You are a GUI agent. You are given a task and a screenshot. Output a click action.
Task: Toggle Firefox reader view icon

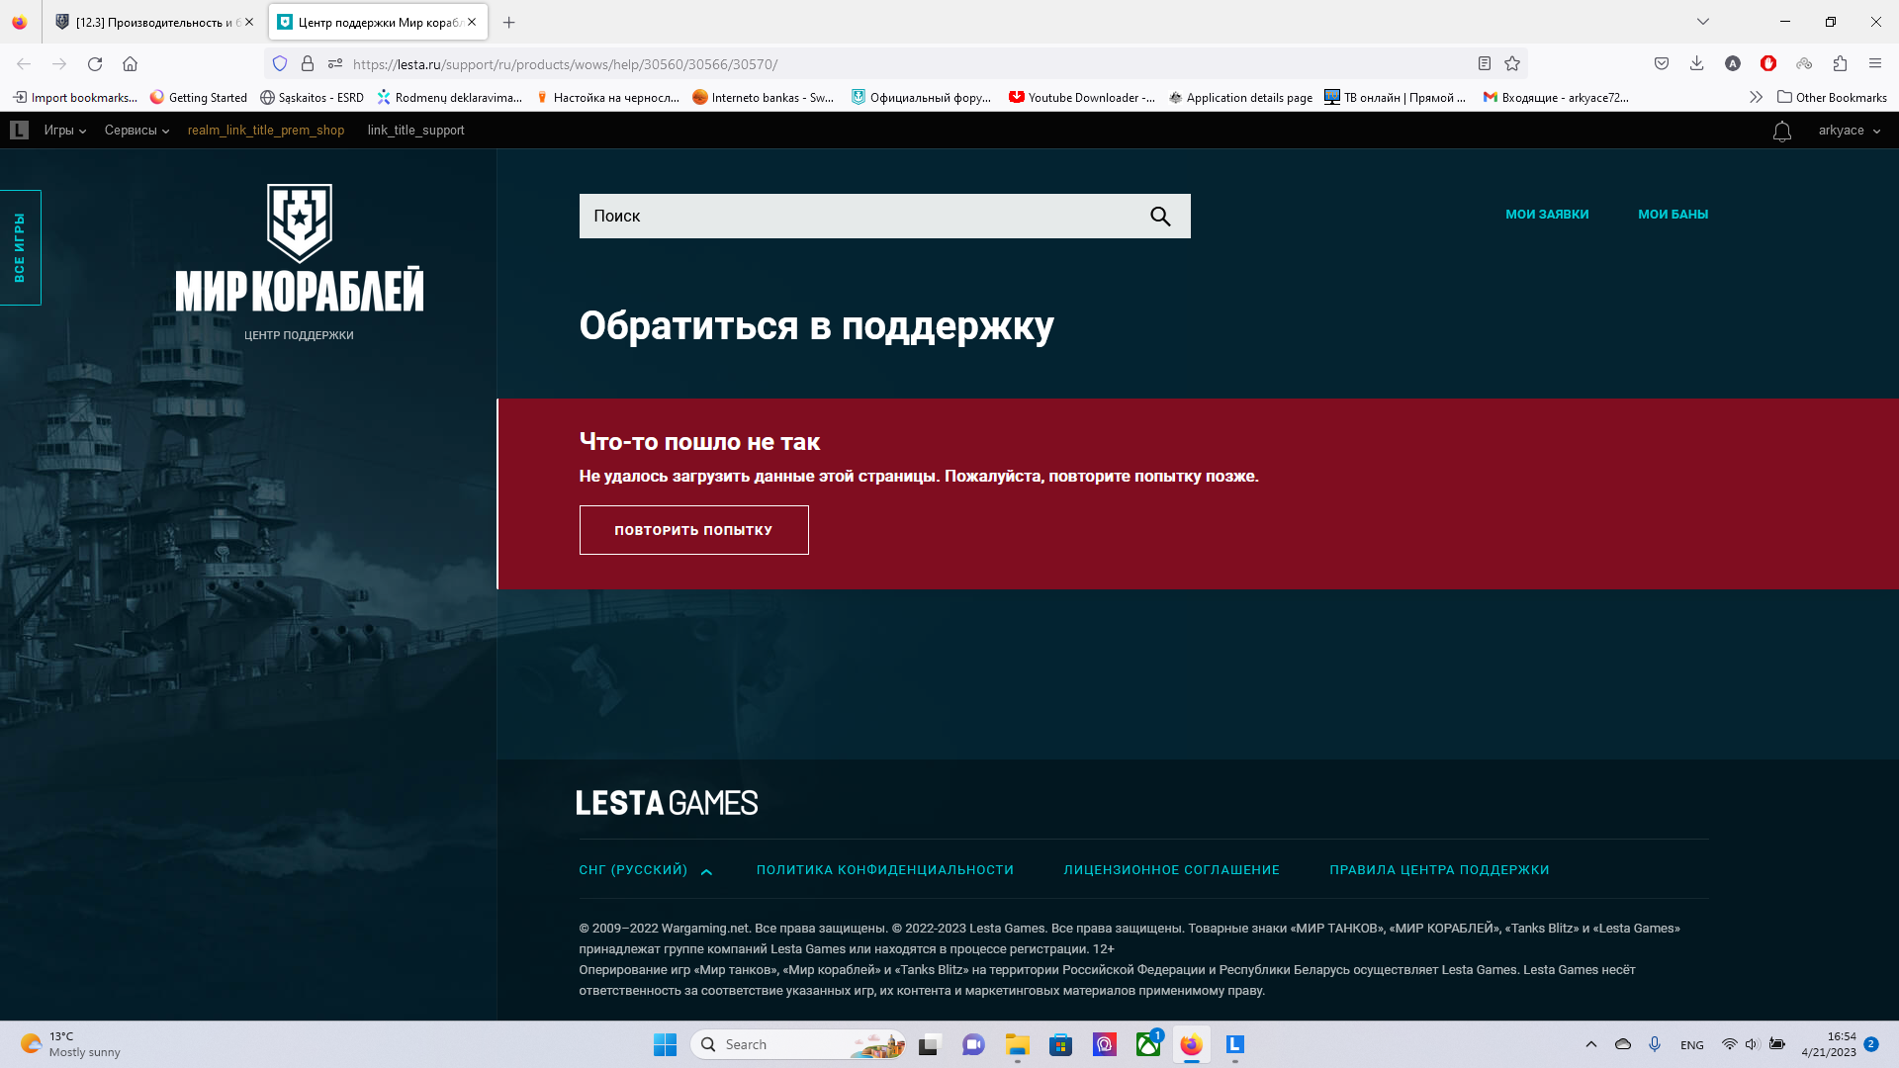coord(1484,64)
